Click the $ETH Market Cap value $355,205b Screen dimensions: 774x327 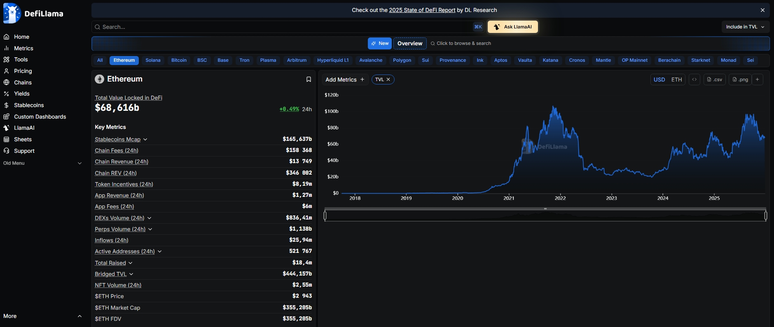click(297, 308)
